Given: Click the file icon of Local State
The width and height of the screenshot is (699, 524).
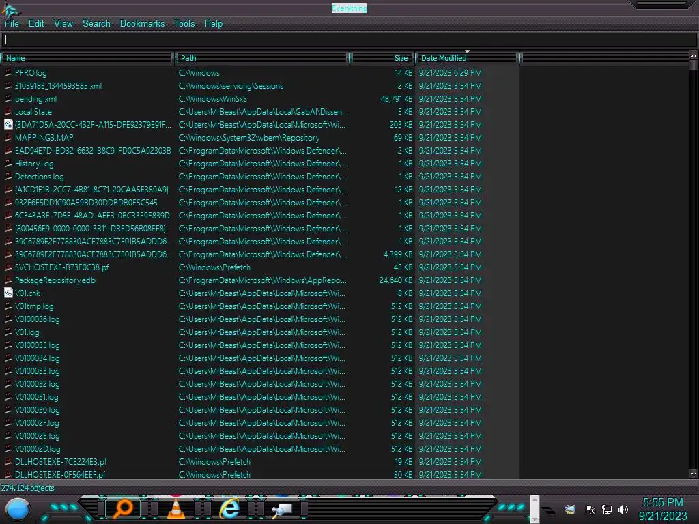Looking at the screenshot, I should pyautogui.click(x=8, y=111).
